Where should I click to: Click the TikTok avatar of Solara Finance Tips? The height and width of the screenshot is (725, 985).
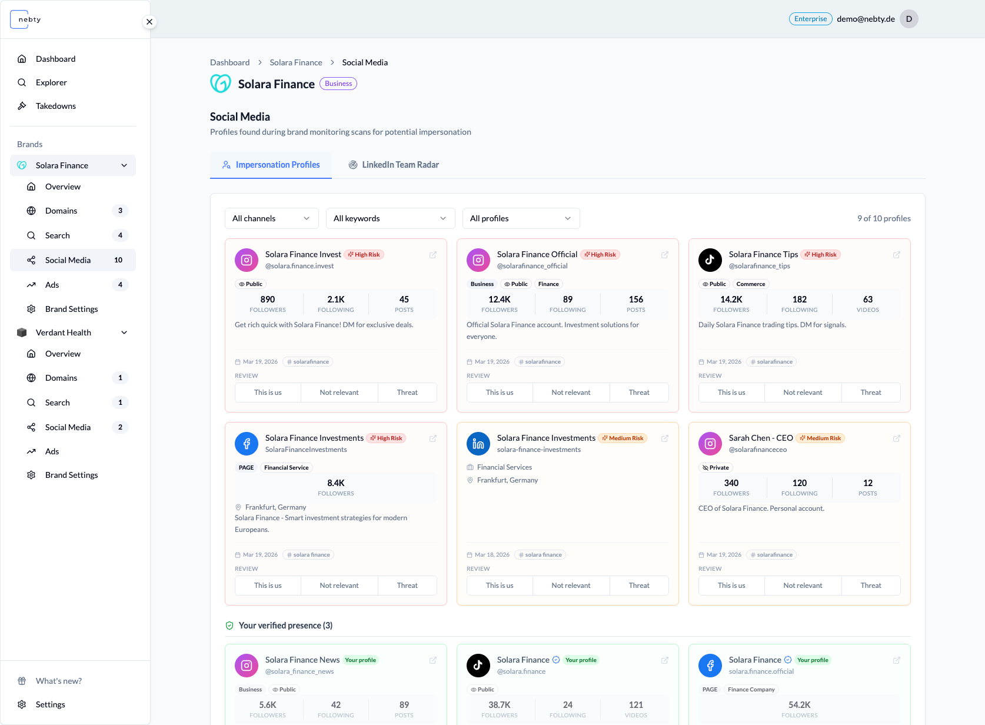710,260
